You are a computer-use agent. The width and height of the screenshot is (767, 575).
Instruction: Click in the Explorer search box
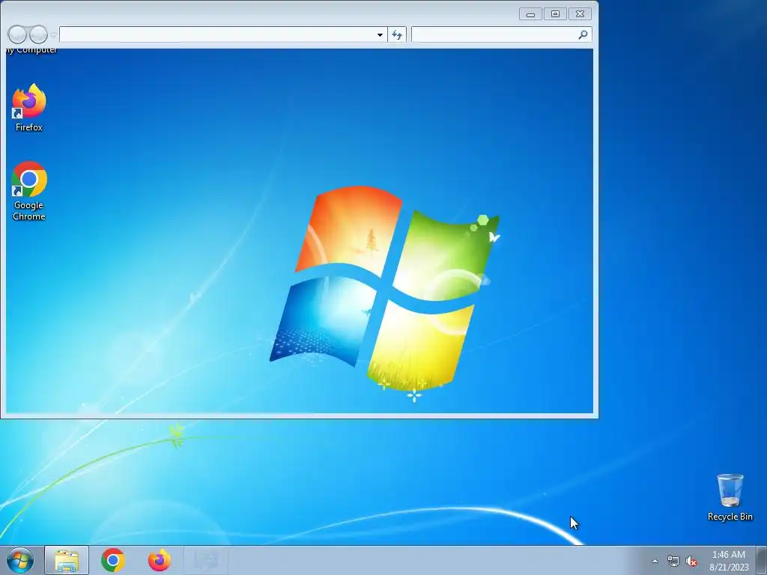[x=494, y=34]
